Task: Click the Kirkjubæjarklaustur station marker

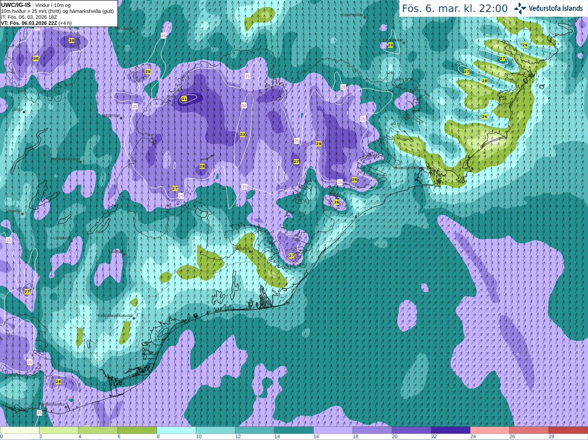Action: 134,318
